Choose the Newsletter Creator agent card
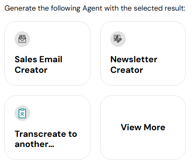192x162 pixels. tap(143, 53)
